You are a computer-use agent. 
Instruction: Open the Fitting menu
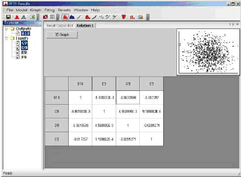[x=50, y=10]
